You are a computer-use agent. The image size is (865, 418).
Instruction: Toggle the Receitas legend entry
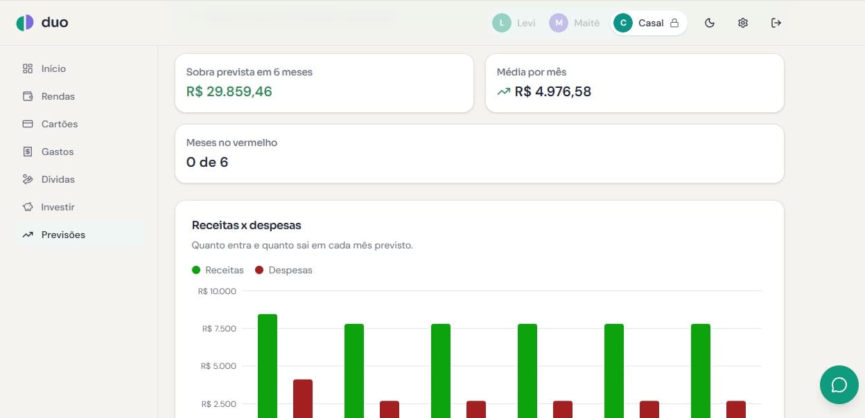click(218, 270)
